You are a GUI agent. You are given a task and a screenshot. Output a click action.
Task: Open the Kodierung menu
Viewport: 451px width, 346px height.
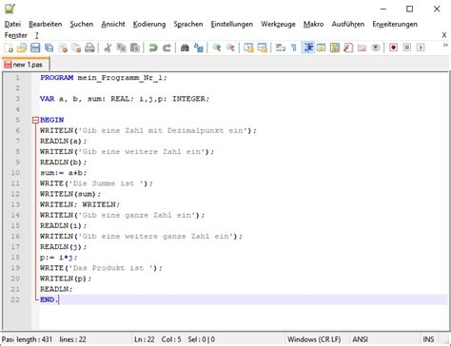pyautogui.click(x=149, y=24)
